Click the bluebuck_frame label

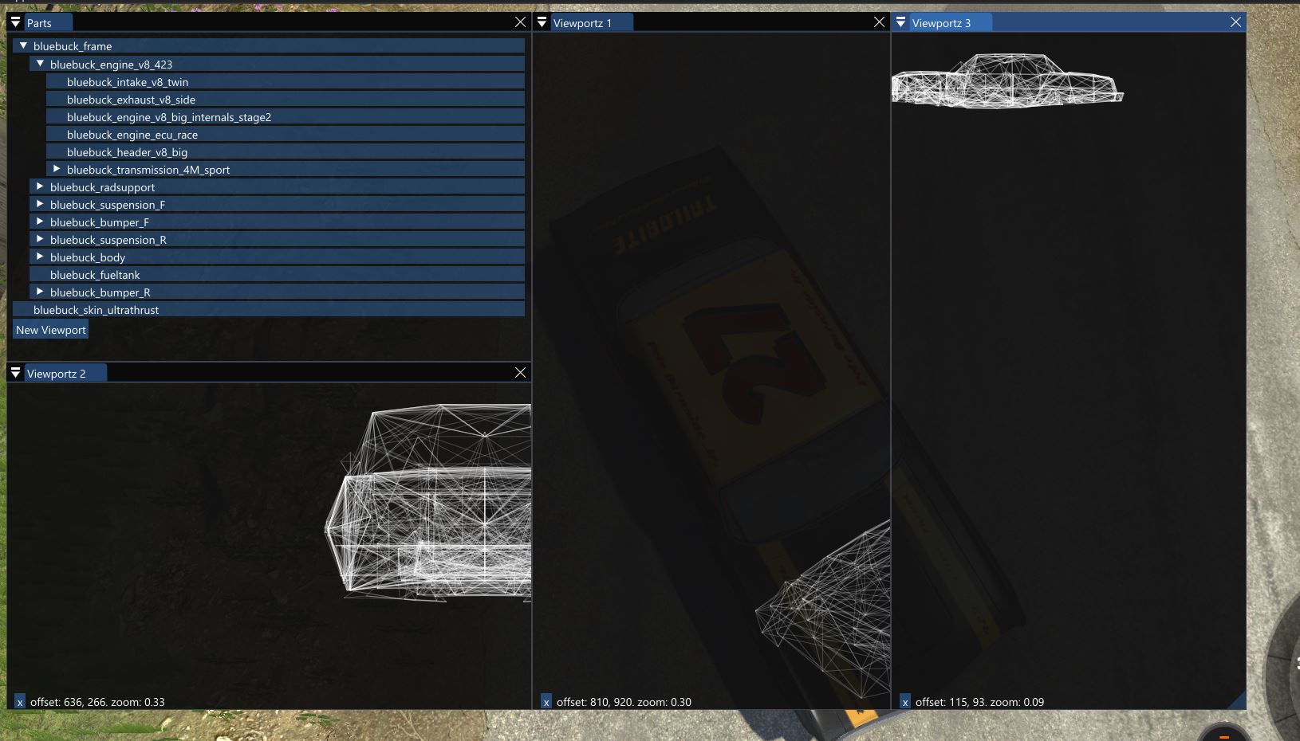[73, 46]
